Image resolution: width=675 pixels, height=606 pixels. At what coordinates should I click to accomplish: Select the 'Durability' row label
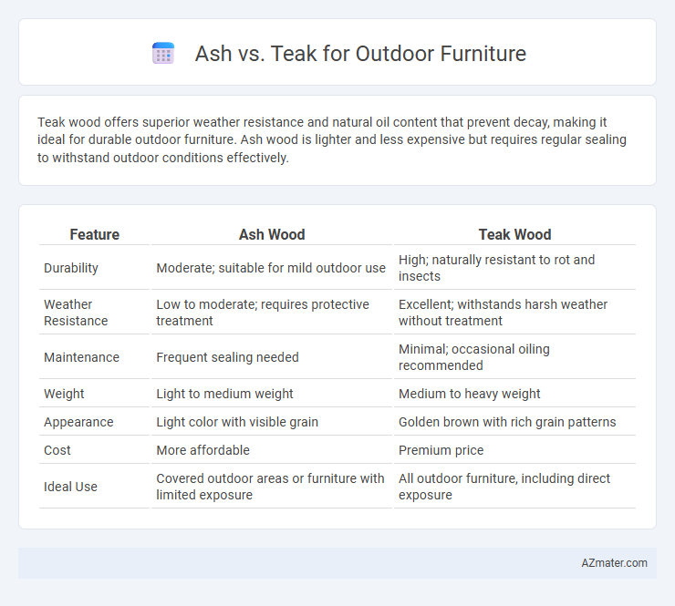71,268
